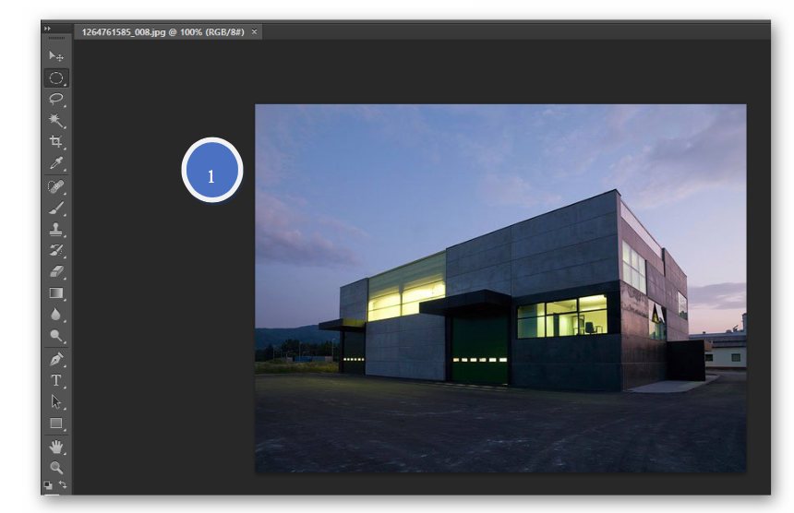Screen dimensions: 794x513
Task: Choose the Crop tool
Action: point(56,142)
